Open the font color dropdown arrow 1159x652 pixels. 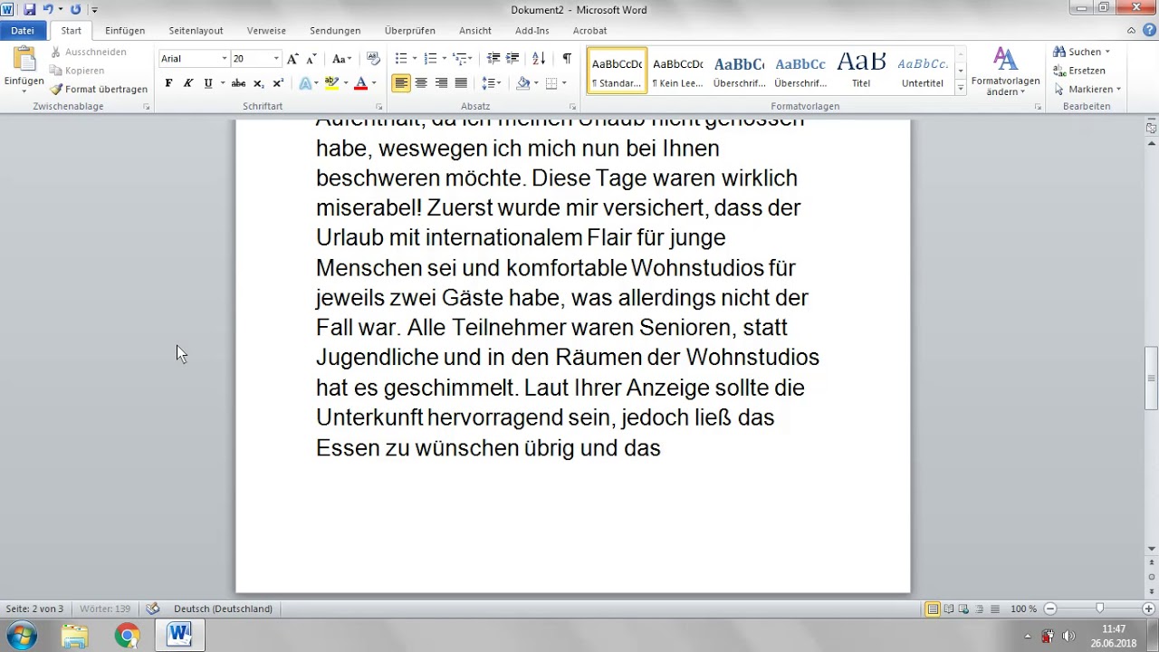coord(374,83)
